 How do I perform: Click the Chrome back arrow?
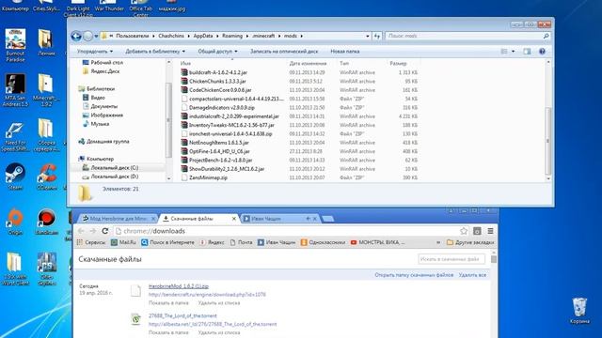(x=81, y=231)
